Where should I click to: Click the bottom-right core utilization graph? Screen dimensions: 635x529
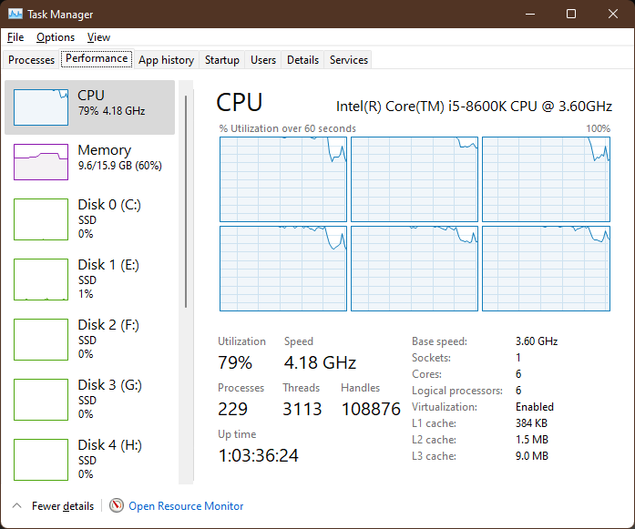[x=546, y=269]
